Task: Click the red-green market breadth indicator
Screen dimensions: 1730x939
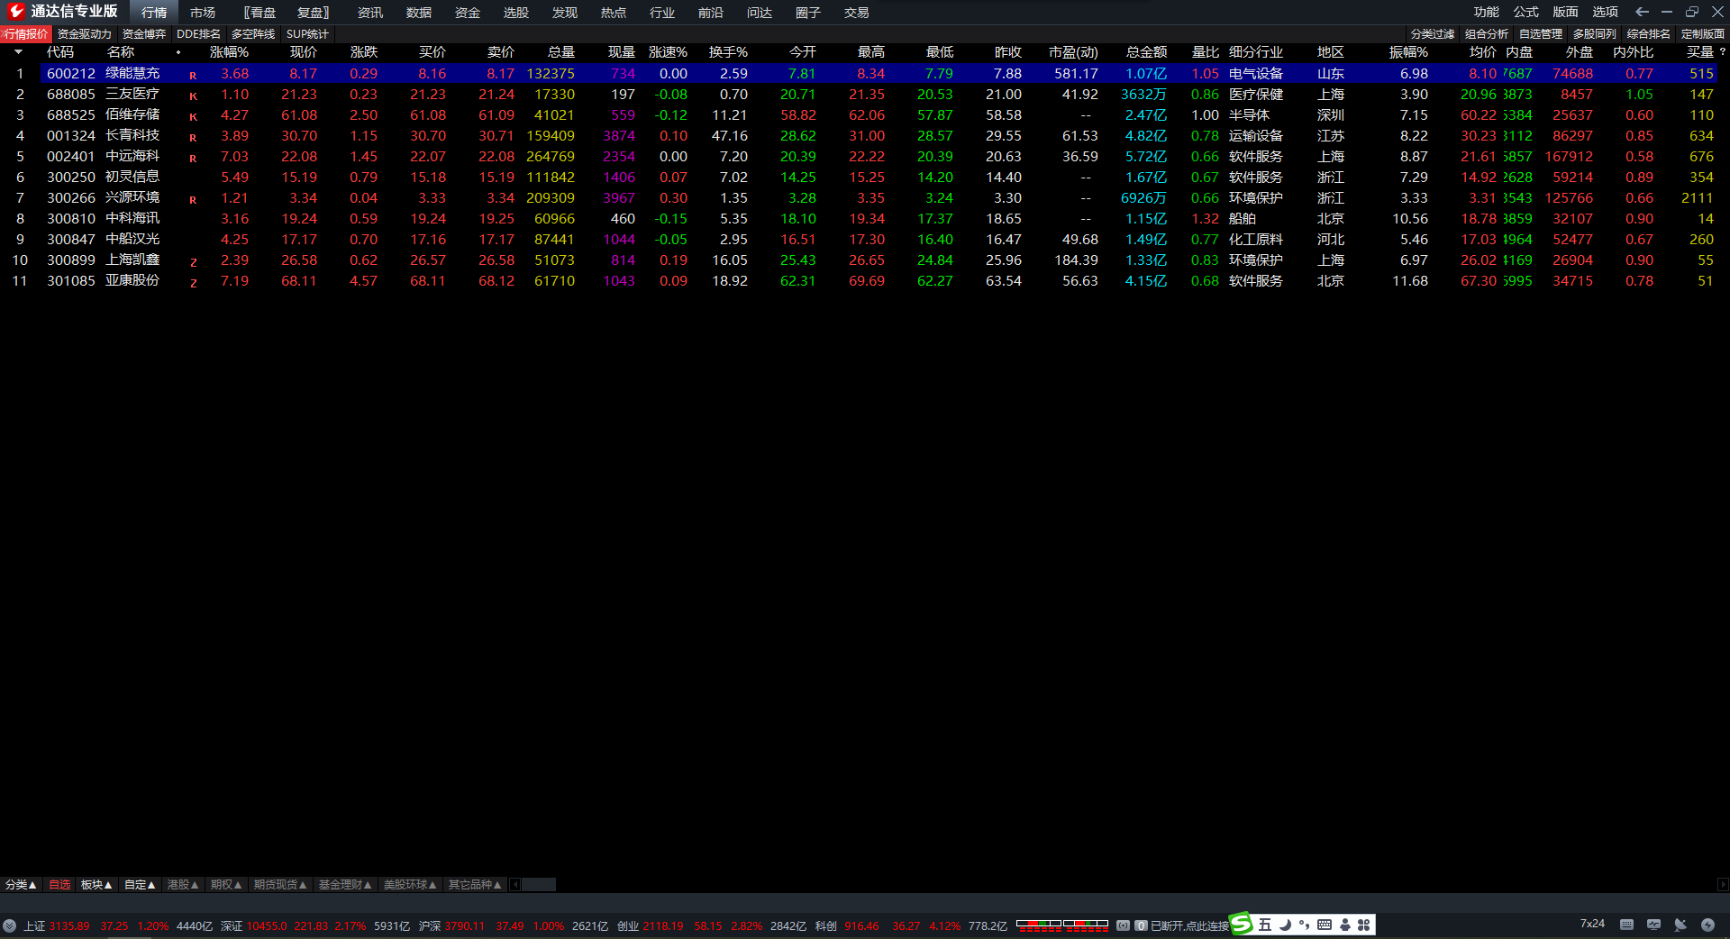Action: coord(1062,925)
